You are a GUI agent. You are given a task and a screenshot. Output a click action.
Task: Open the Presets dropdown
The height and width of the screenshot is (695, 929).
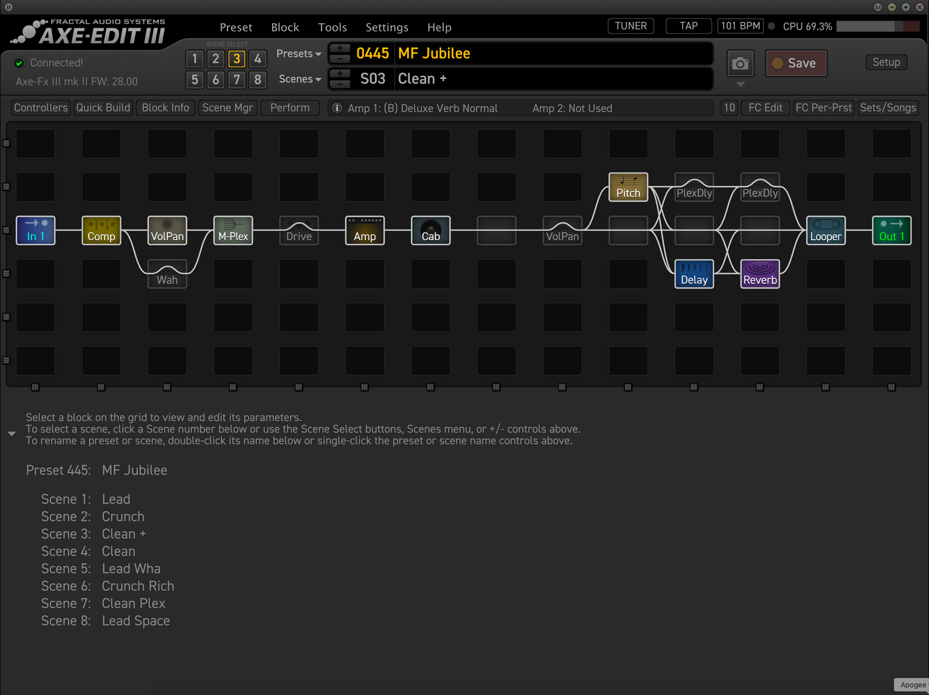[298, 54]
